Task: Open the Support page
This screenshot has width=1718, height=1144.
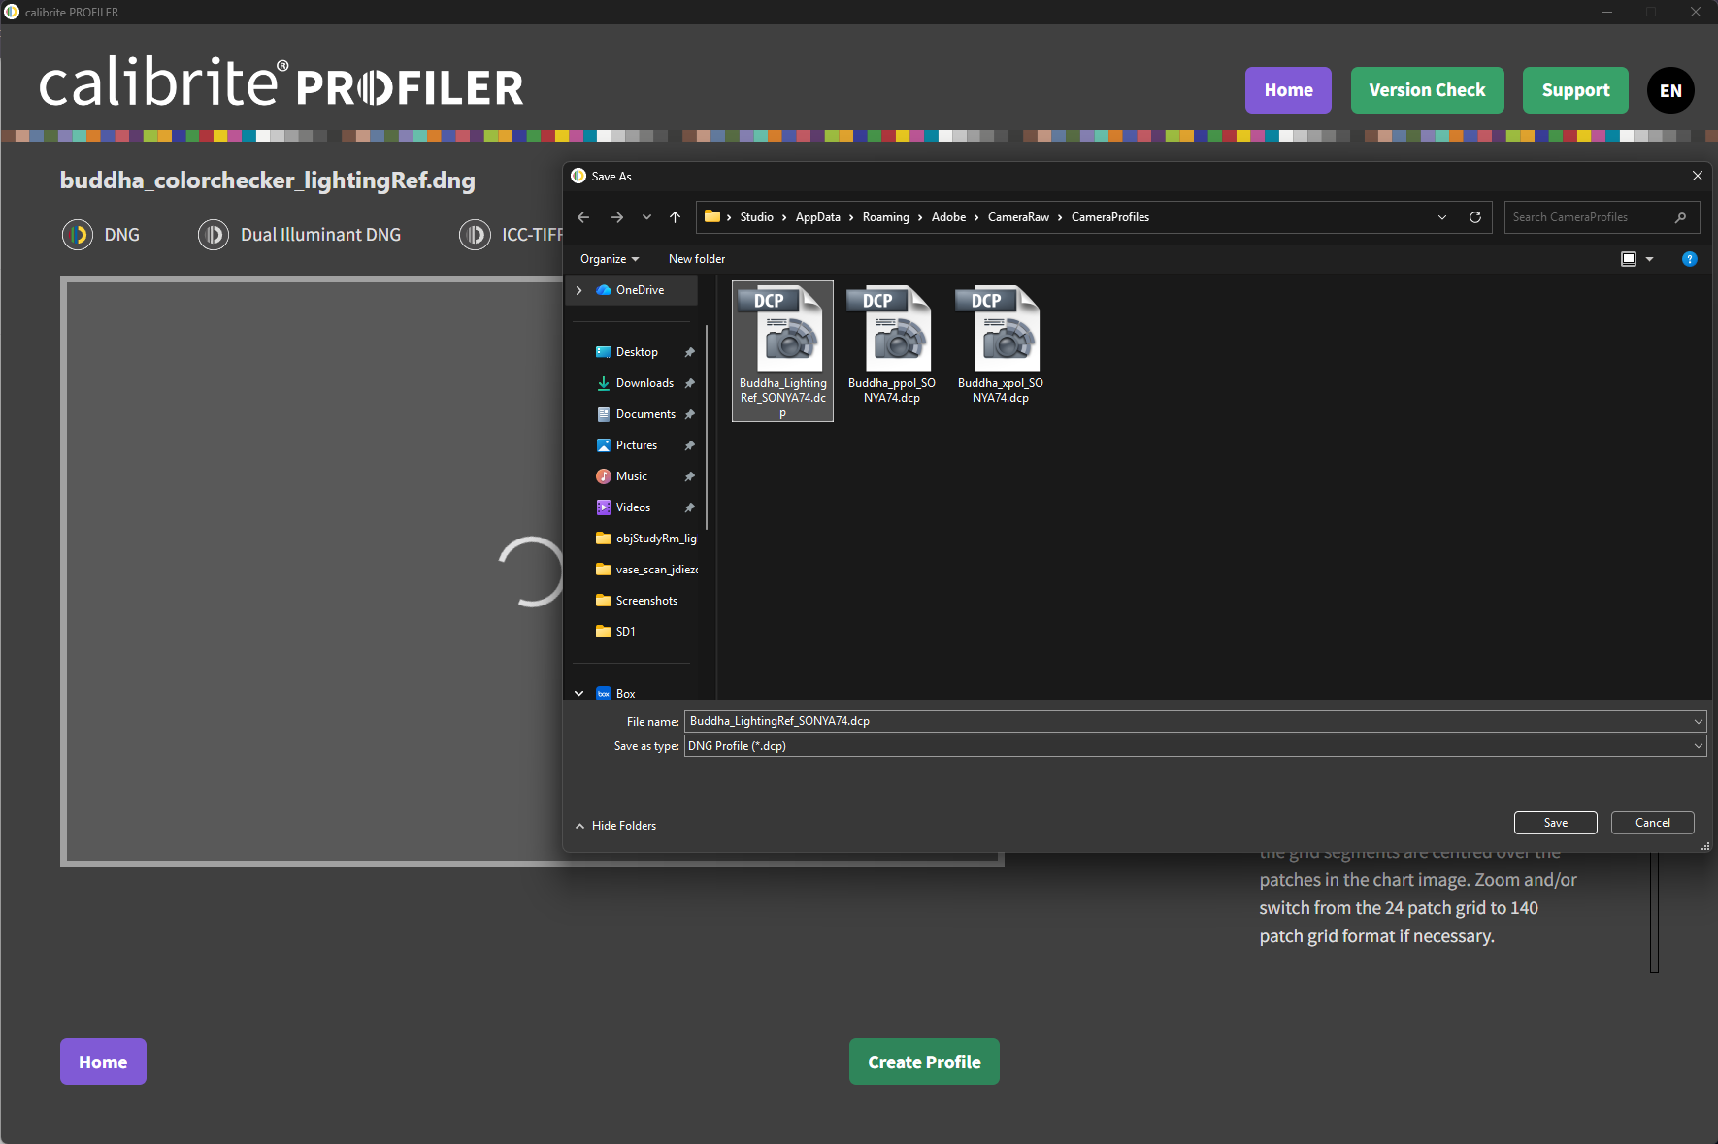Action: [1575, 90]
